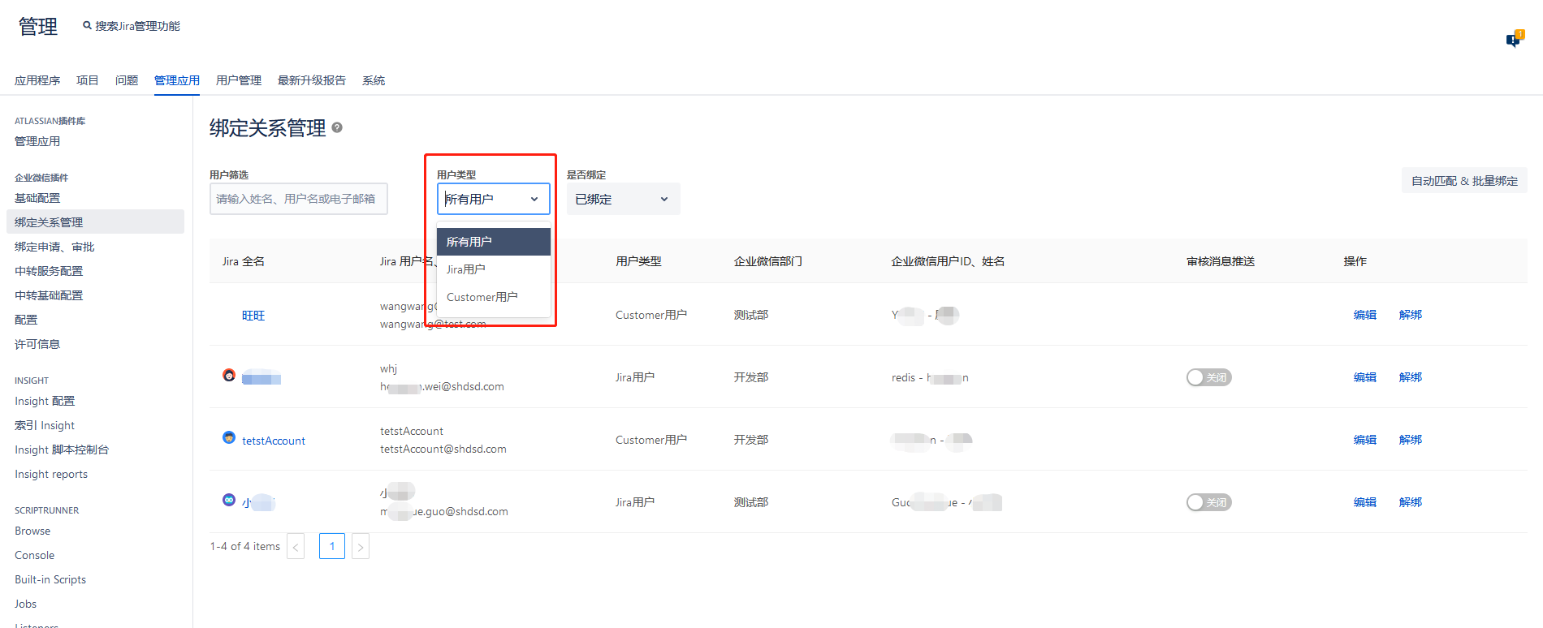Go to previous page arrow in pagination
1543x628 pixels.
pyautogui.click(x=296, y=547)
